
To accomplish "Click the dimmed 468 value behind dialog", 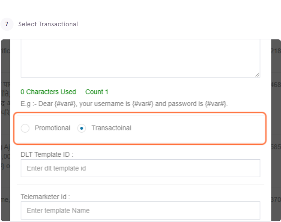I will (x=276, y=85).
